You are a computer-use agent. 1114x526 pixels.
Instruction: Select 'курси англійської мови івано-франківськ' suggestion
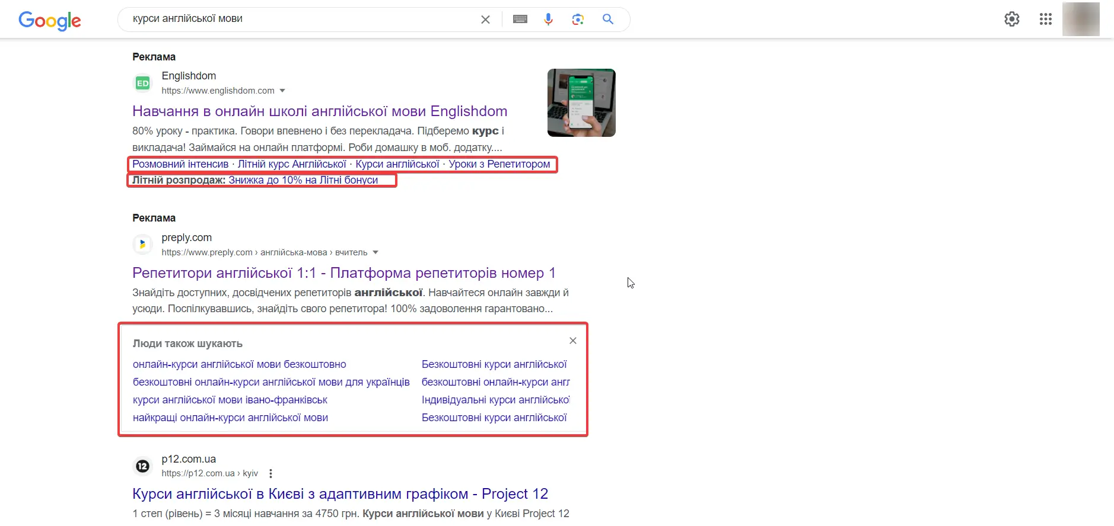tap(230, 400)
